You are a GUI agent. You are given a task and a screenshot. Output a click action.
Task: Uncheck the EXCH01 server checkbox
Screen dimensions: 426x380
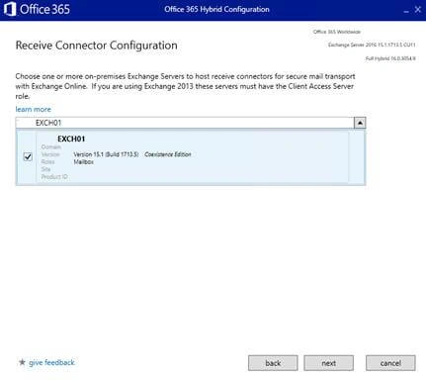28,156
